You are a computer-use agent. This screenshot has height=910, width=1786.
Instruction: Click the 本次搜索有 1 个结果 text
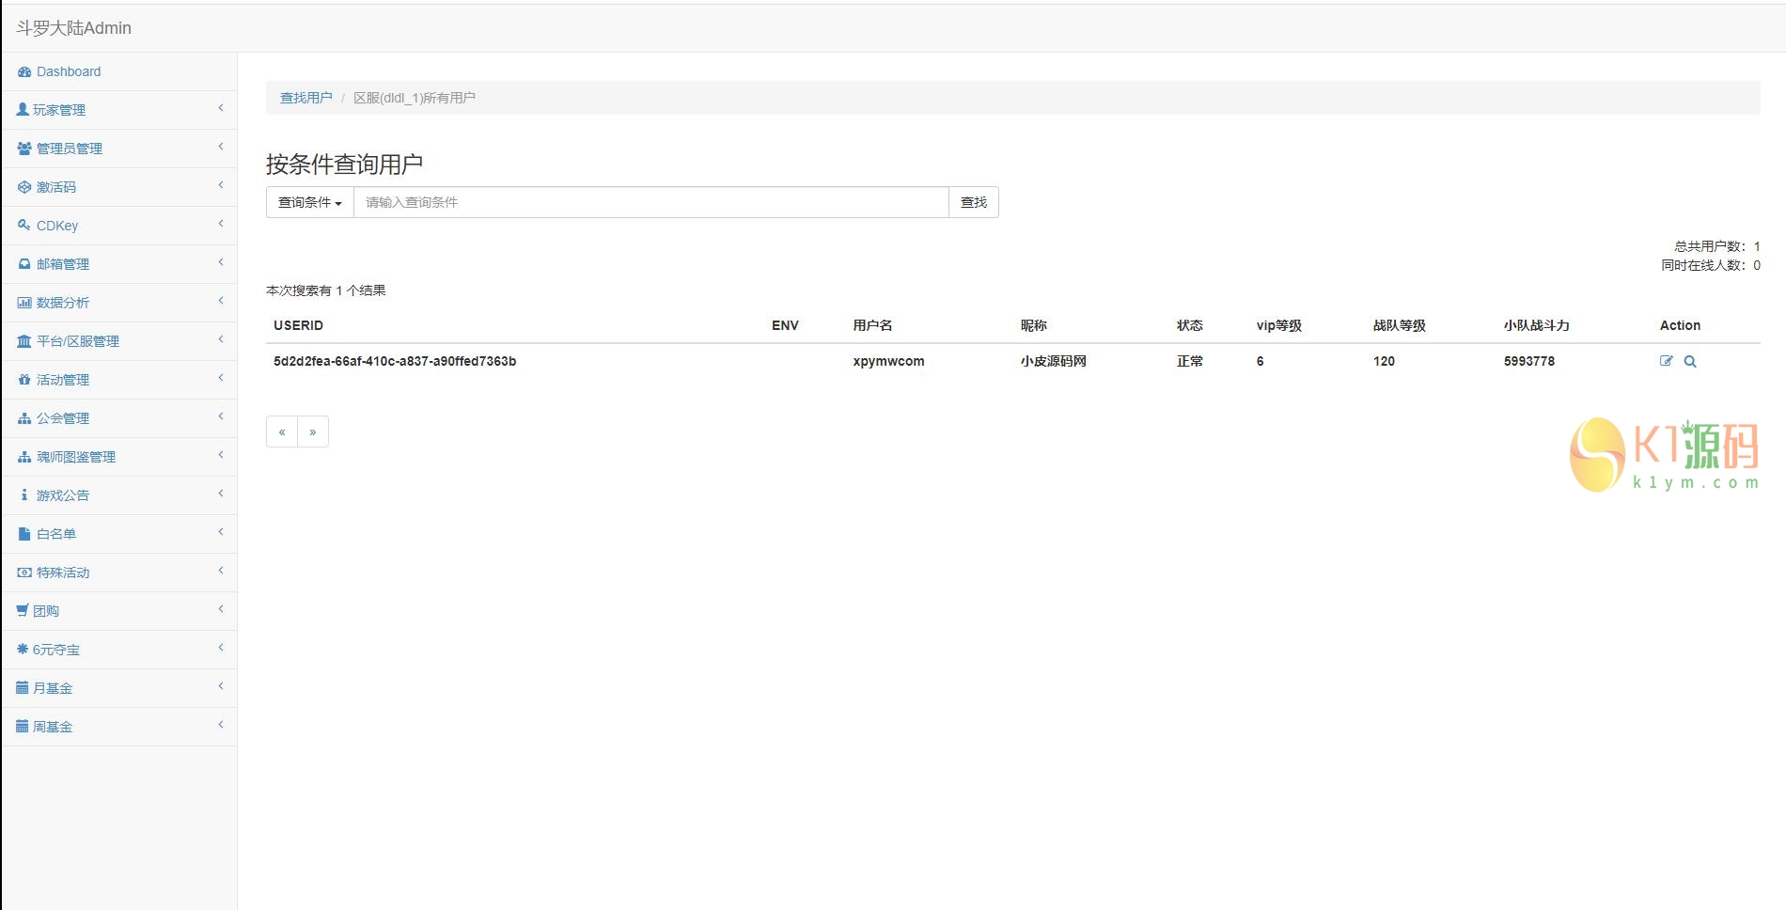tap(326, 290)
